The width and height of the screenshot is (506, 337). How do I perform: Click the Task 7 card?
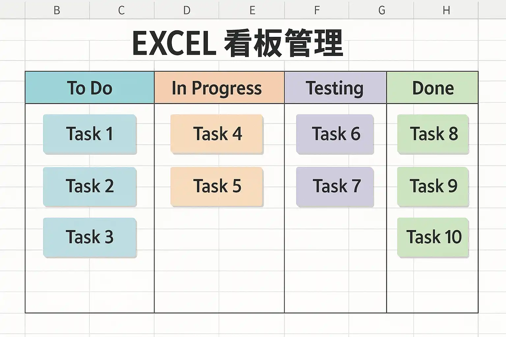(x=335, y=186)
